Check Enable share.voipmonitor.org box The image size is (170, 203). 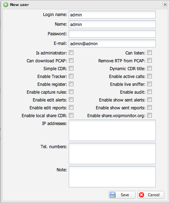[150, 115]
